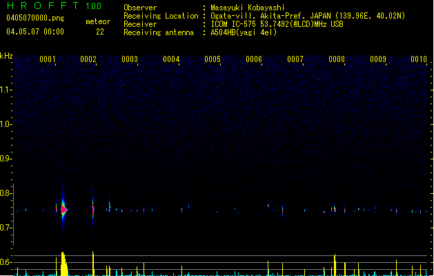Select antenna value A504HB(yagi 4el)
Screen dimensions: 434x276
[244, 32]
